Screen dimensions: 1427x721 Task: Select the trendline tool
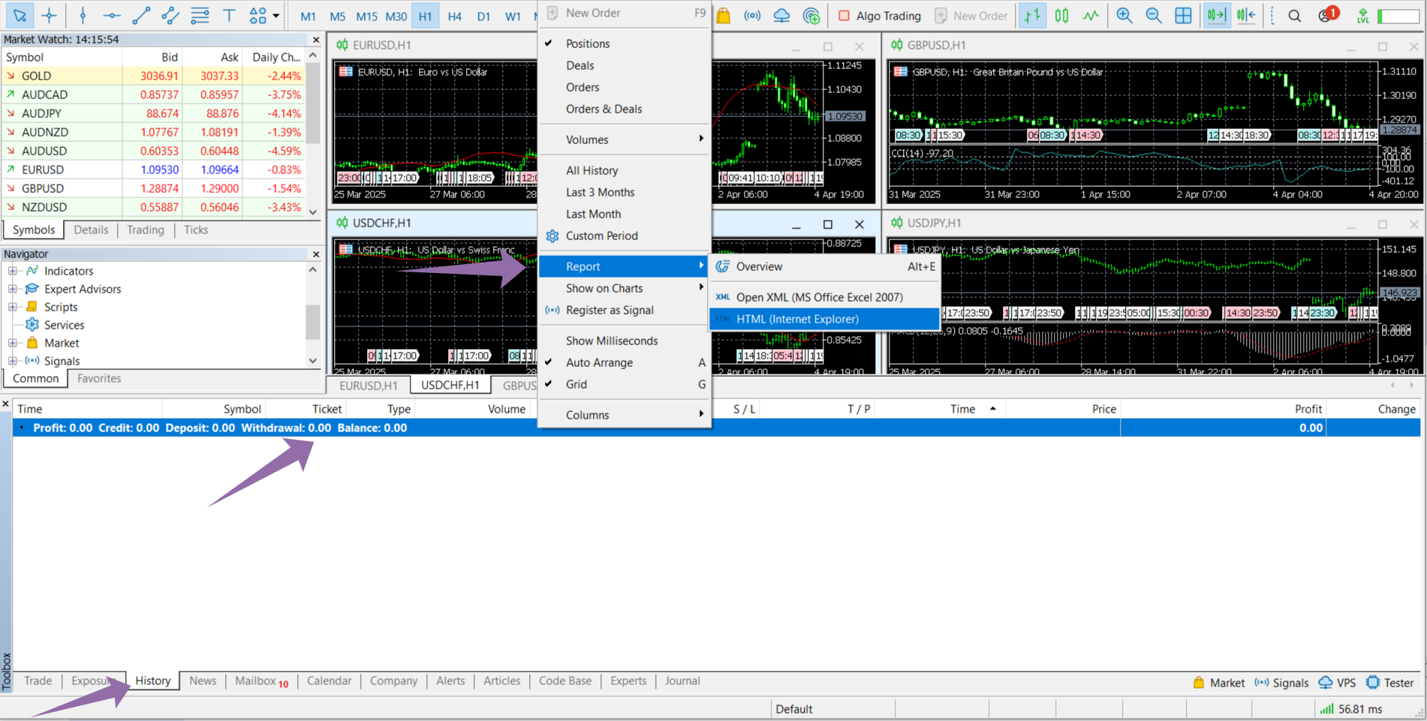[141, 15]
